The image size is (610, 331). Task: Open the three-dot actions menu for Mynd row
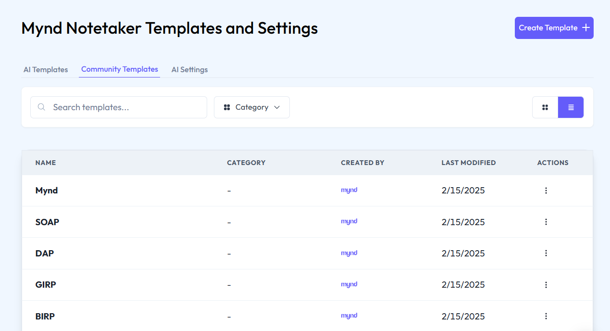pyautogui.click(x=546, y=191)
